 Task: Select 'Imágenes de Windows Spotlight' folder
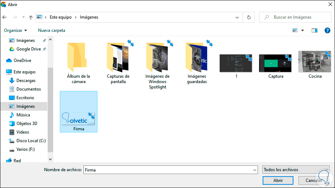click(157, 64)
